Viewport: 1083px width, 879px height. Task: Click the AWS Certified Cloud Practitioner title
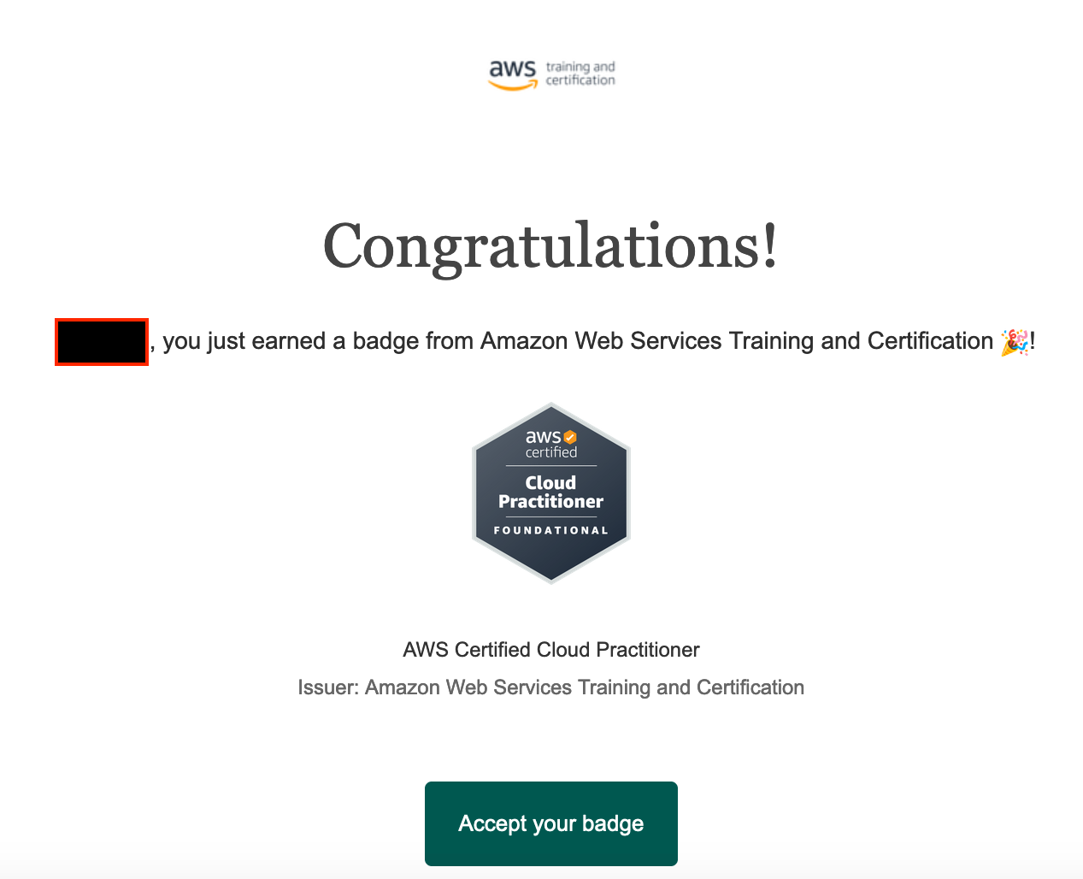[x=550, y=650]
